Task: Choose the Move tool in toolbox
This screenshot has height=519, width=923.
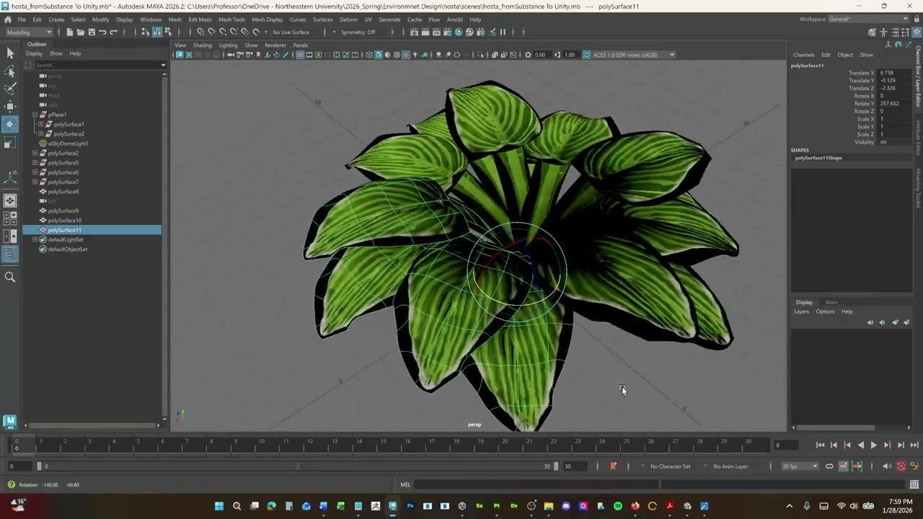Action: tap(10, 107)
